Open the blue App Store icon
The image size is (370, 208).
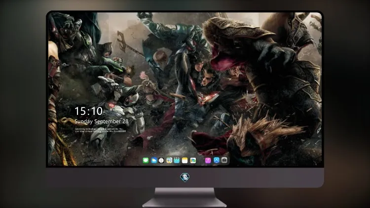tap(217, 160)
